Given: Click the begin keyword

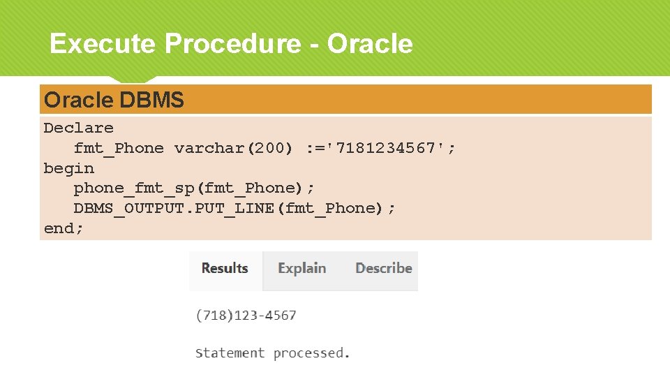Looking at the screenshot, I should (x=68, y=168).
